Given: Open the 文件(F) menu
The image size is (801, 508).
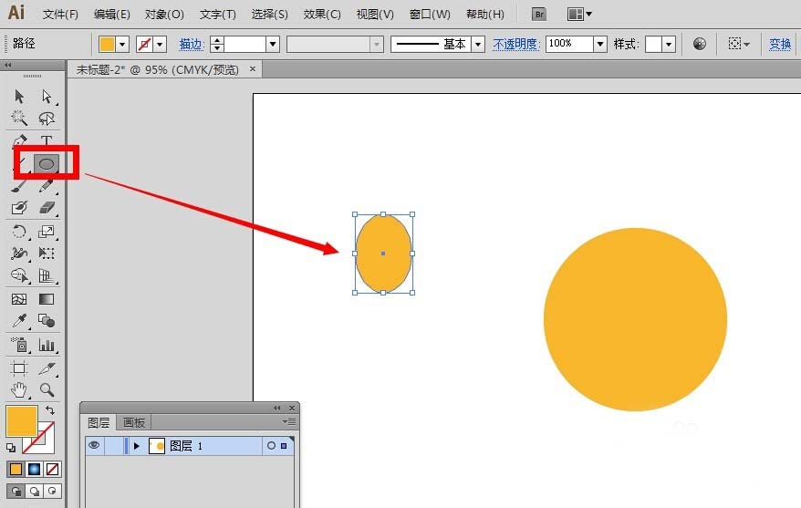Looking at the screenshot, I should (60, 15).
